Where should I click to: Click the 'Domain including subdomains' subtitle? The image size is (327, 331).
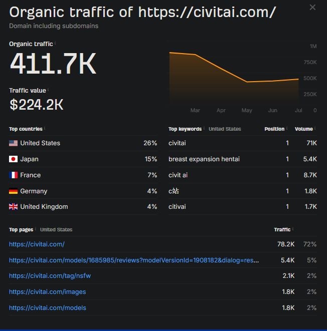(x=54, y=26)
